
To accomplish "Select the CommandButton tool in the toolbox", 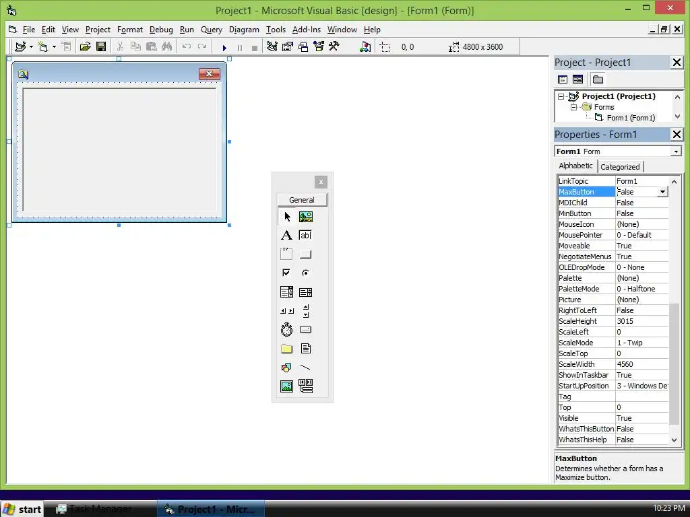I will (306, 254).
